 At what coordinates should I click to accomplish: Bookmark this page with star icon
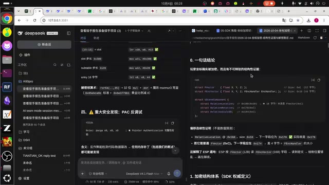[x=298, y=21]
